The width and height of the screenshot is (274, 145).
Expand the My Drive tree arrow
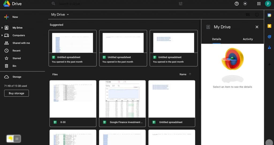click(x=2, y=28)
